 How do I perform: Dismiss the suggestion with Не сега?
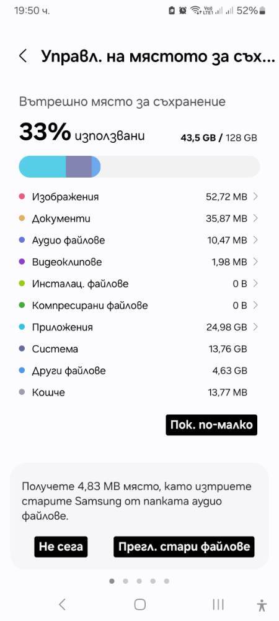[x=61, y=547]
